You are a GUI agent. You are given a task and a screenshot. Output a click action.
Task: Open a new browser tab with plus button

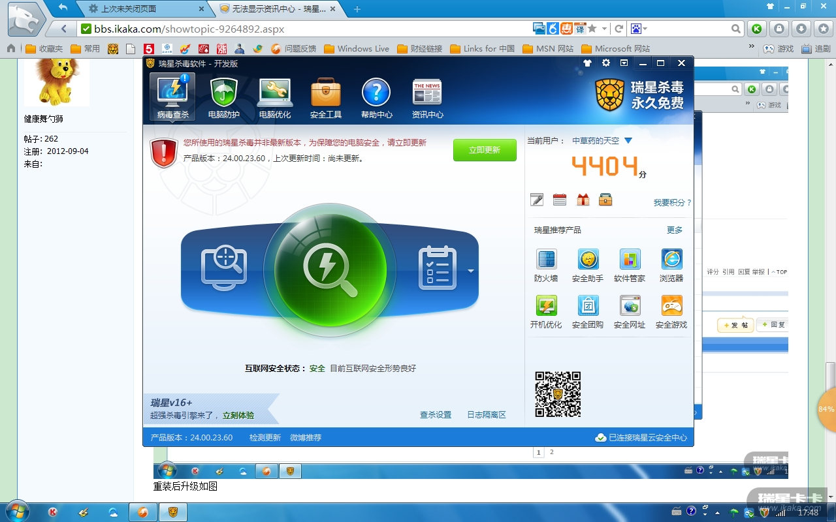[x=357, y=9]
